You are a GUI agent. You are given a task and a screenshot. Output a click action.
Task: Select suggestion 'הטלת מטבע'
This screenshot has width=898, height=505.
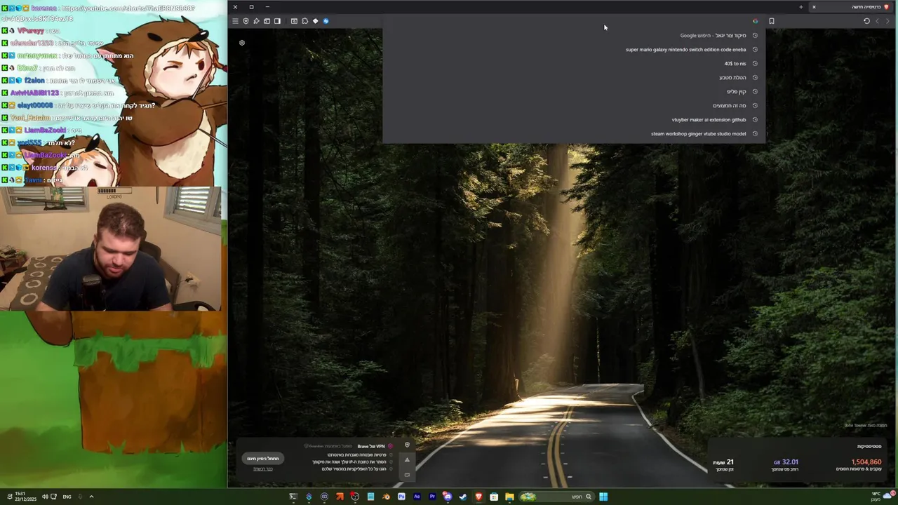point(574,78)
